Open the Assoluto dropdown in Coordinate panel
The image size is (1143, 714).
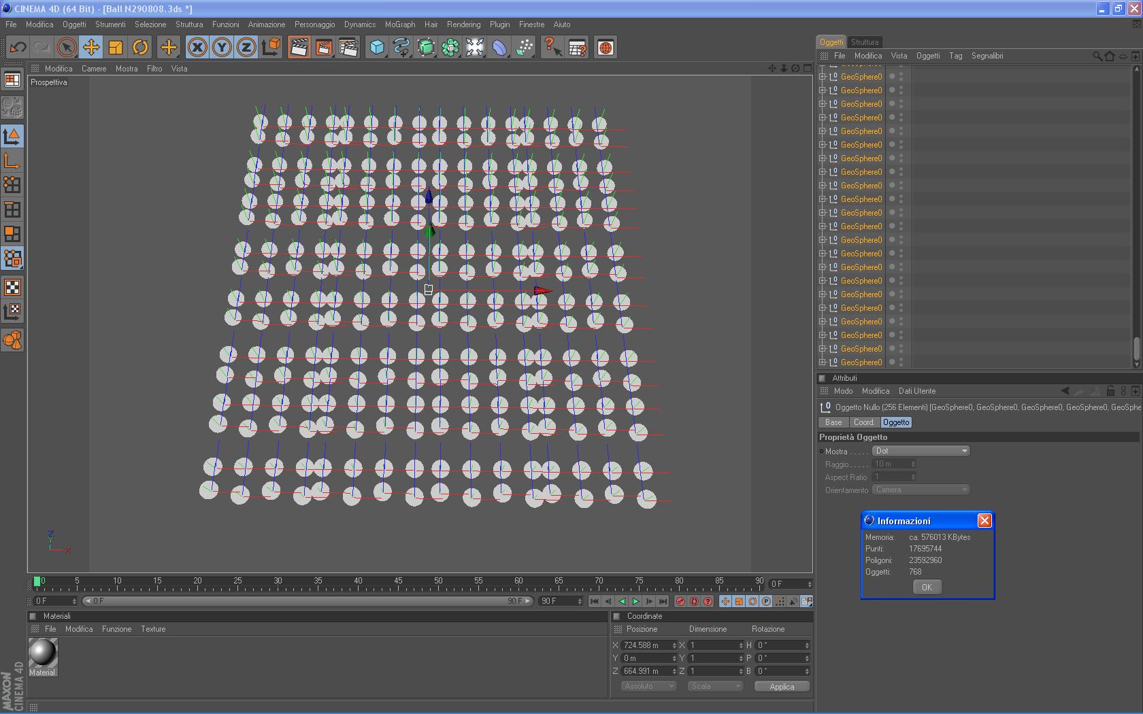[x=648, y=686]
